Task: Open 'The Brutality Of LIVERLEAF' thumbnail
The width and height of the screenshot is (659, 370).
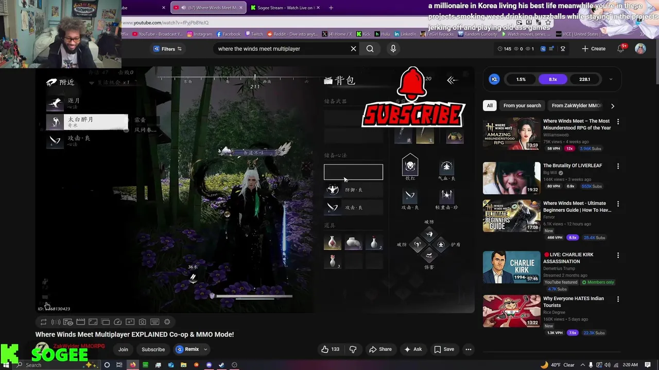Action: click(511, 178)
